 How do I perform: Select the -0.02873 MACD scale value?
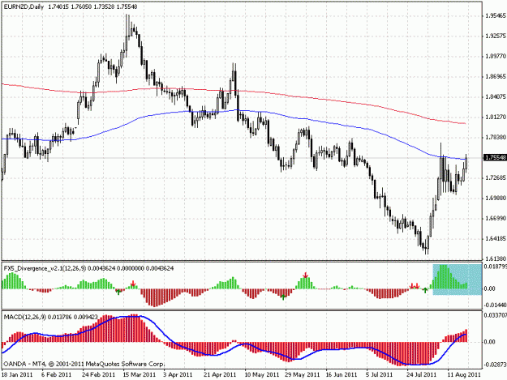(x=495, y=365)
